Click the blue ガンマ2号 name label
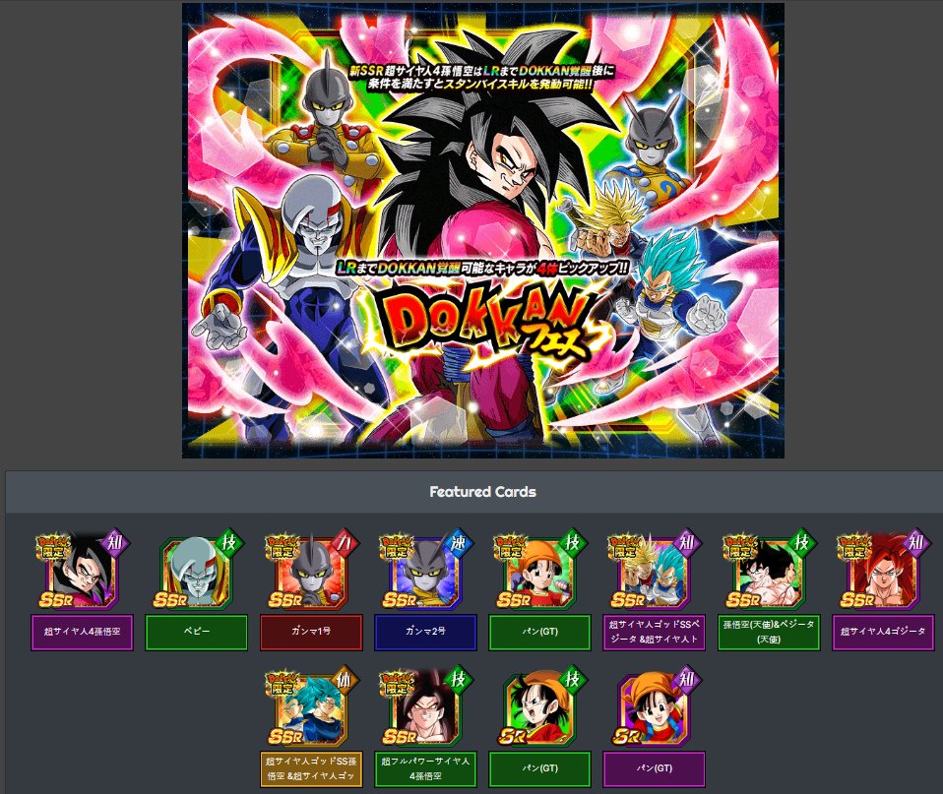Screen dimensions: 943x794 tap(425, 632)
